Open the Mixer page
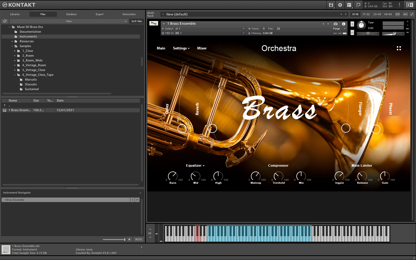 pos(202,48)
